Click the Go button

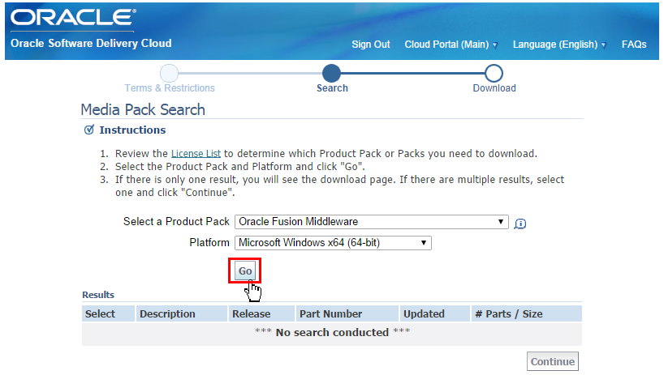245,271
